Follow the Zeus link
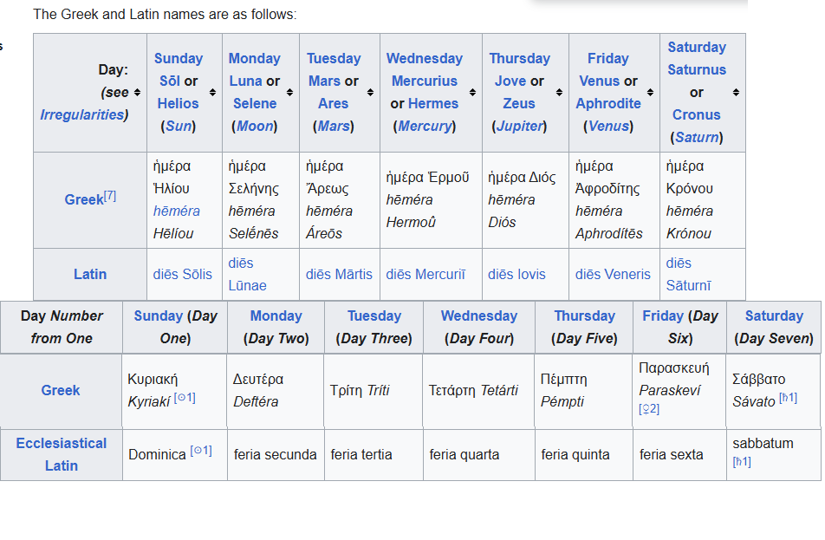 [519, 104]
